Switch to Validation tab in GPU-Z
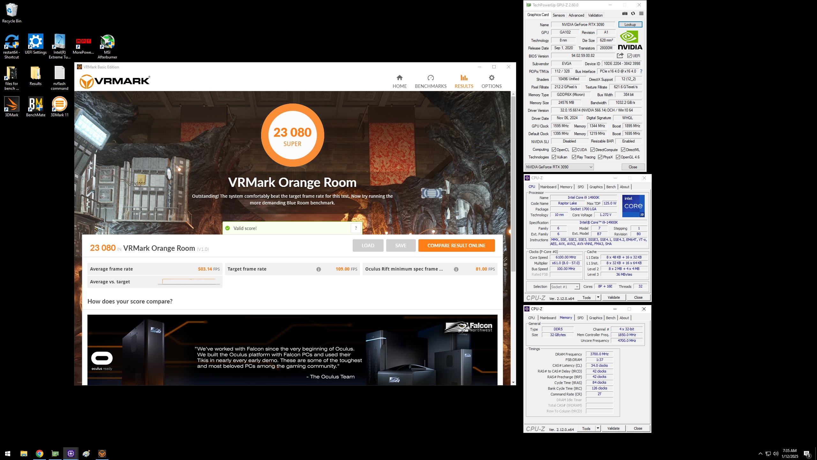The width and height of the screenshot is (817, 460). (595, 15)
